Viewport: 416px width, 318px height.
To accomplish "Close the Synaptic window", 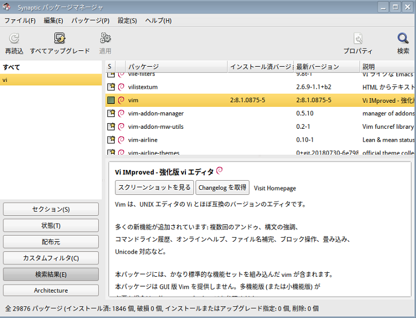I will point(408,7).
